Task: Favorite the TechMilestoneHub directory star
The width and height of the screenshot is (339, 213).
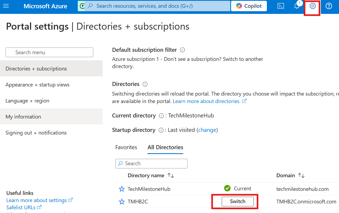Action: tap(122, 189)
